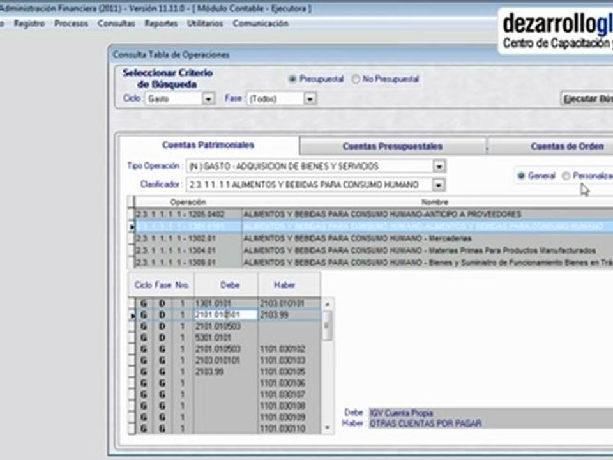The image size is (613, 460).
Task: Click the up arrow of the accounts scrollbar
Action: pyautogui.click(x=328, y=304)
